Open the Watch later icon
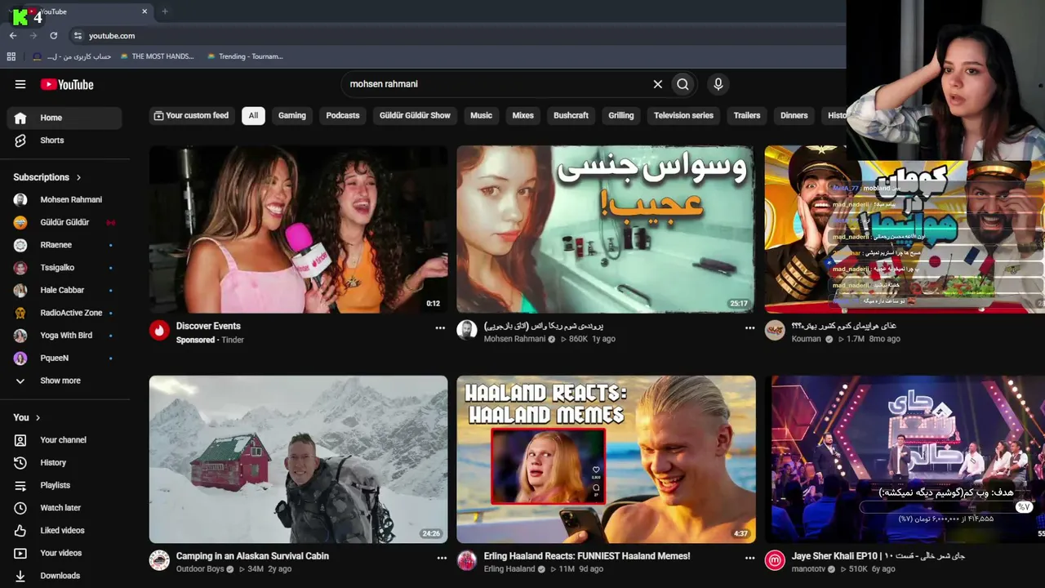The height and width of the screenshot is (588, 1045). (20, 508)
